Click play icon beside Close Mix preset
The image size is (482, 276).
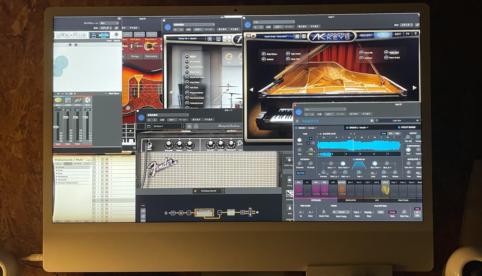click(361, 53)
